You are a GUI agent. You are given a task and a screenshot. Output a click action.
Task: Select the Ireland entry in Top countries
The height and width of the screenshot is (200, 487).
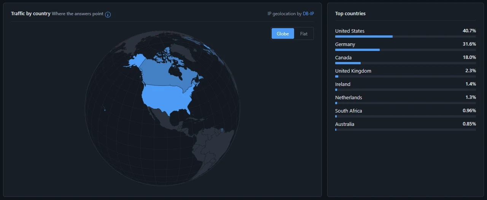coord(405,86)
